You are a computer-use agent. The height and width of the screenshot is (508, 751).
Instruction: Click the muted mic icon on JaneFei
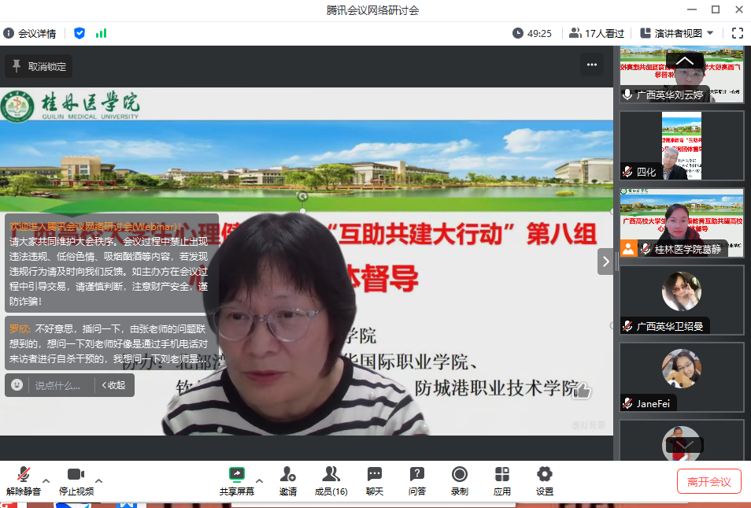[x=627, y=403]
